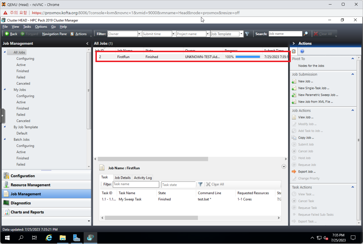Viewport: 363px width, 244px height.
Task: Toggle the Navigation Pane button
Action: click(x=54, y=34)
